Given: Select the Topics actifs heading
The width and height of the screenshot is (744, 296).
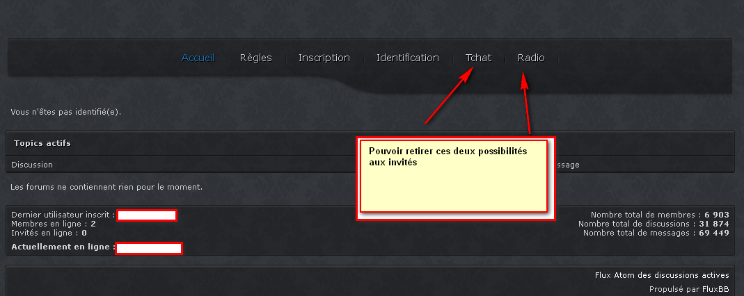Looking at the screenshot, I should click(x=42, y=143).
